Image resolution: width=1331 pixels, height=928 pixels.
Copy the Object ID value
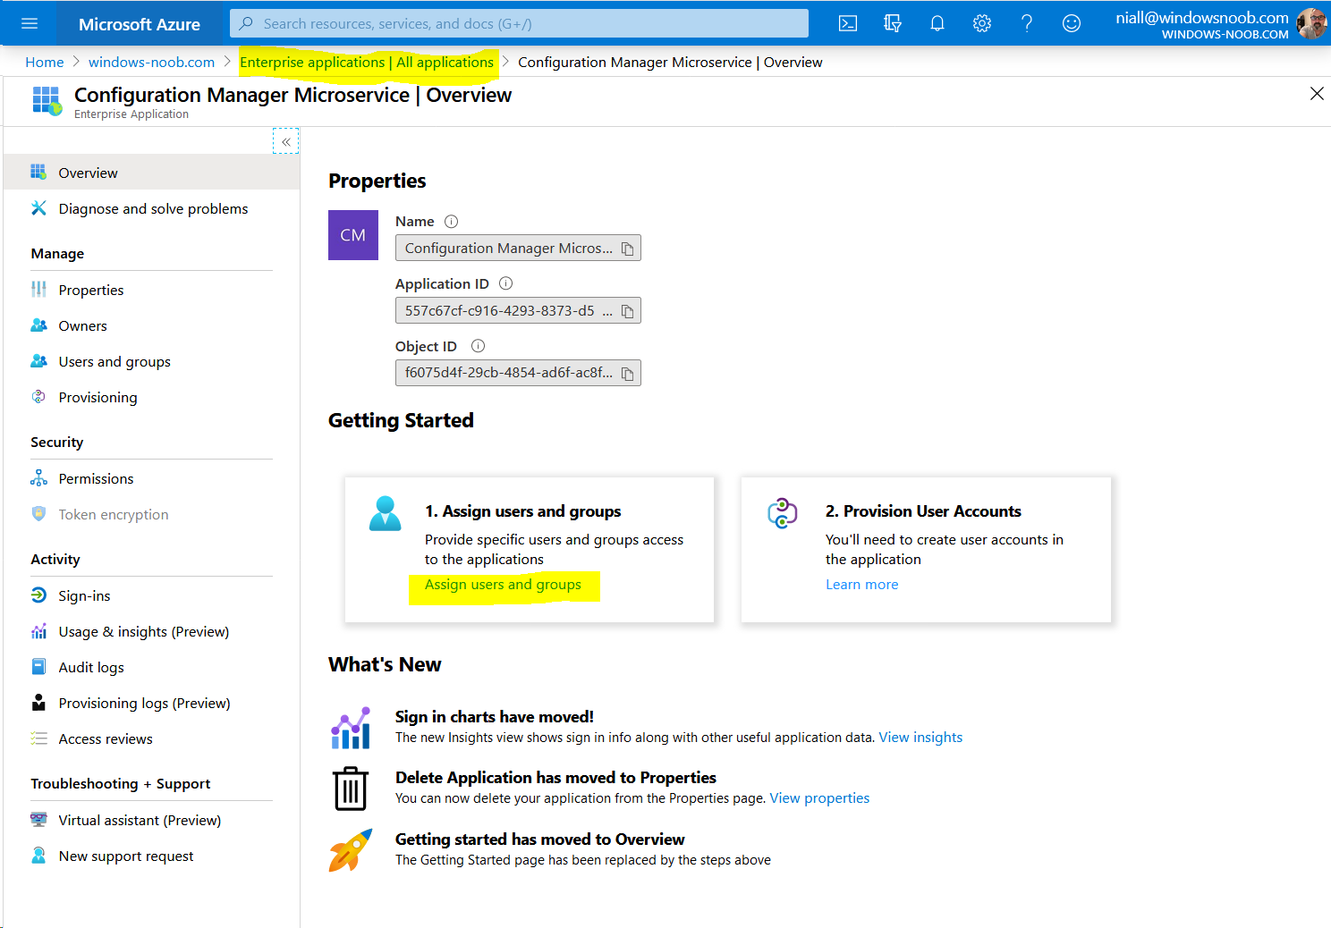tap(628, 374)
